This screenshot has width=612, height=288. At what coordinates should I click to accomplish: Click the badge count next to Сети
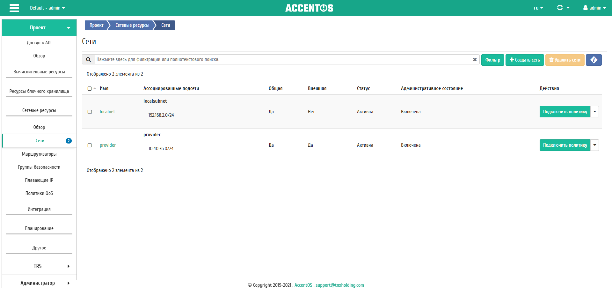[x=69, y=141]
